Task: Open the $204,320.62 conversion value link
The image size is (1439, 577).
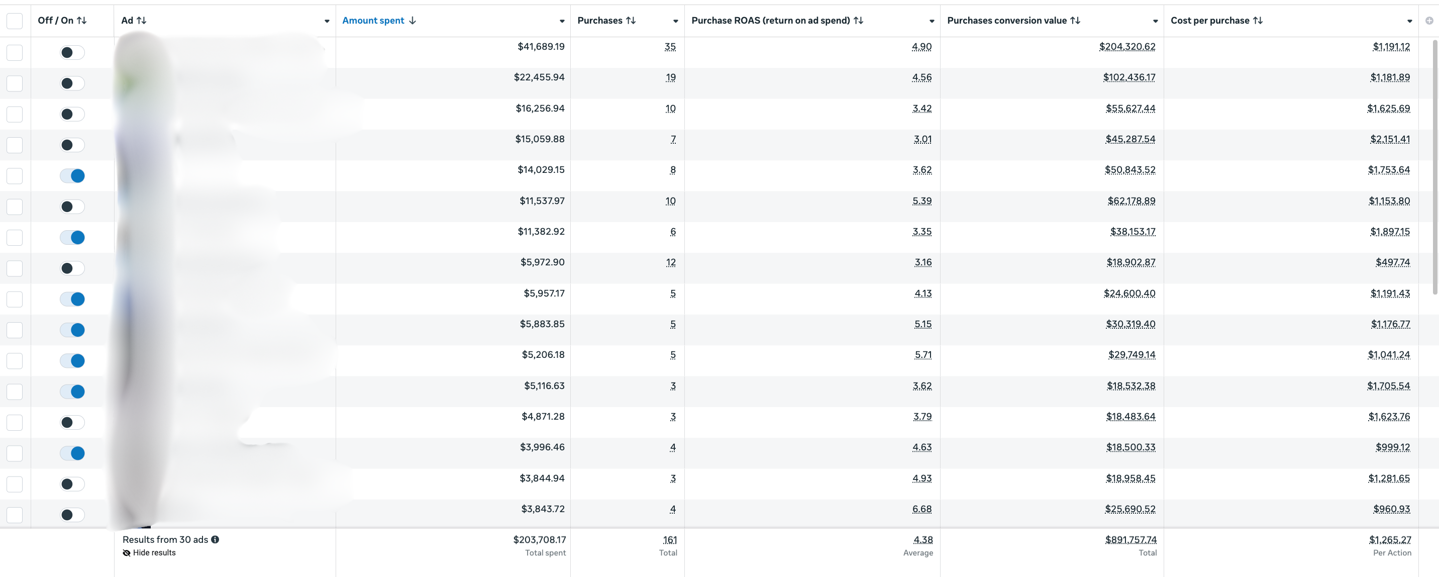Action: pos(1127,47)
